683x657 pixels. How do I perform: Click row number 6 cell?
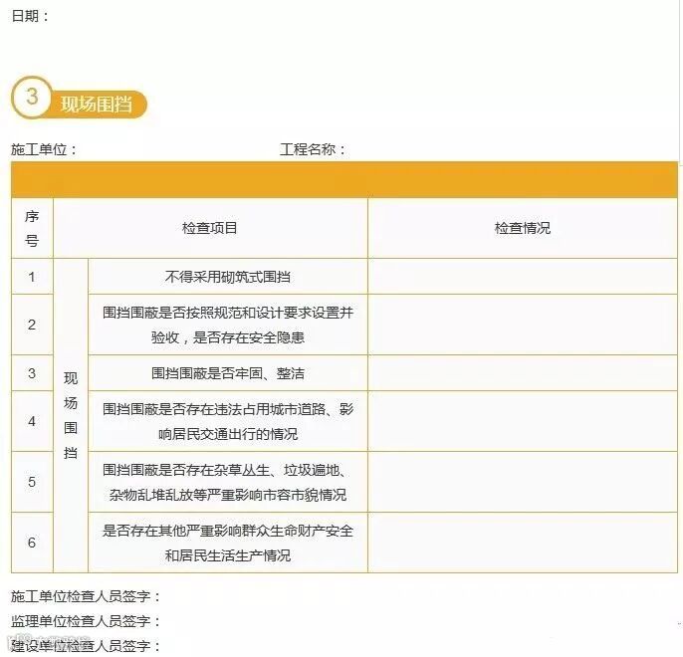coord(32,543)
